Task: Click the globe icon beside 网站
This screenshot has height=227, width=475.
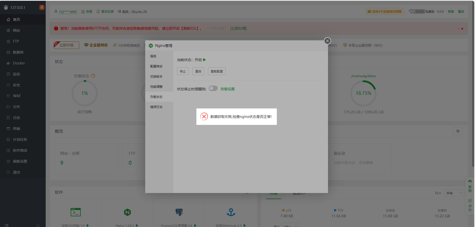Action: [x=8, y=30]
